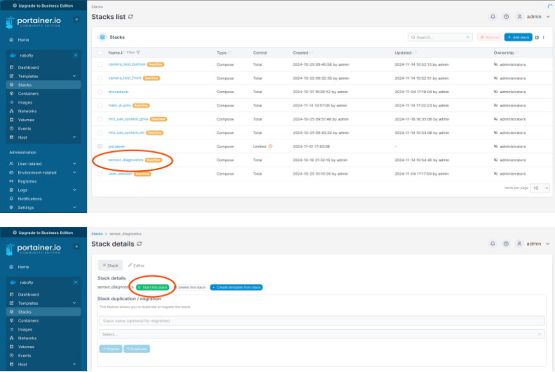This screenshot has width=555, height=372.
Task: Open the vertical three-dot table settings menu
Action: [x=543, y=37]
